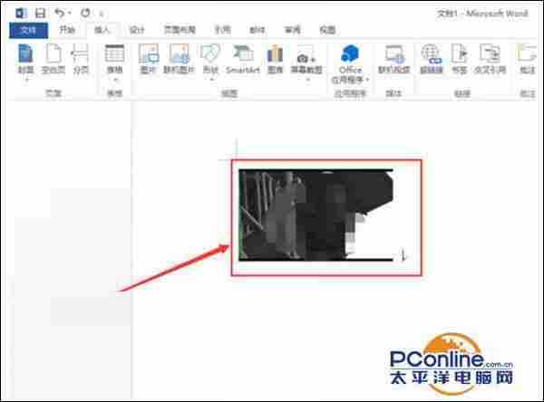
Task: Open the Customize Quick Access Toolbar dropdown
Action: (x=102, y=14)
